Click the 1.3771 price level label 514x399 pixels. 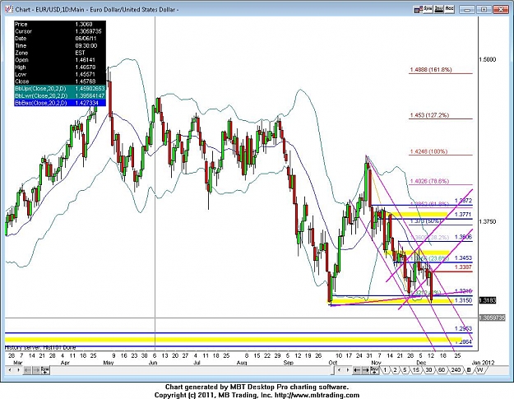pyautogui.click(x=463, y=215)
